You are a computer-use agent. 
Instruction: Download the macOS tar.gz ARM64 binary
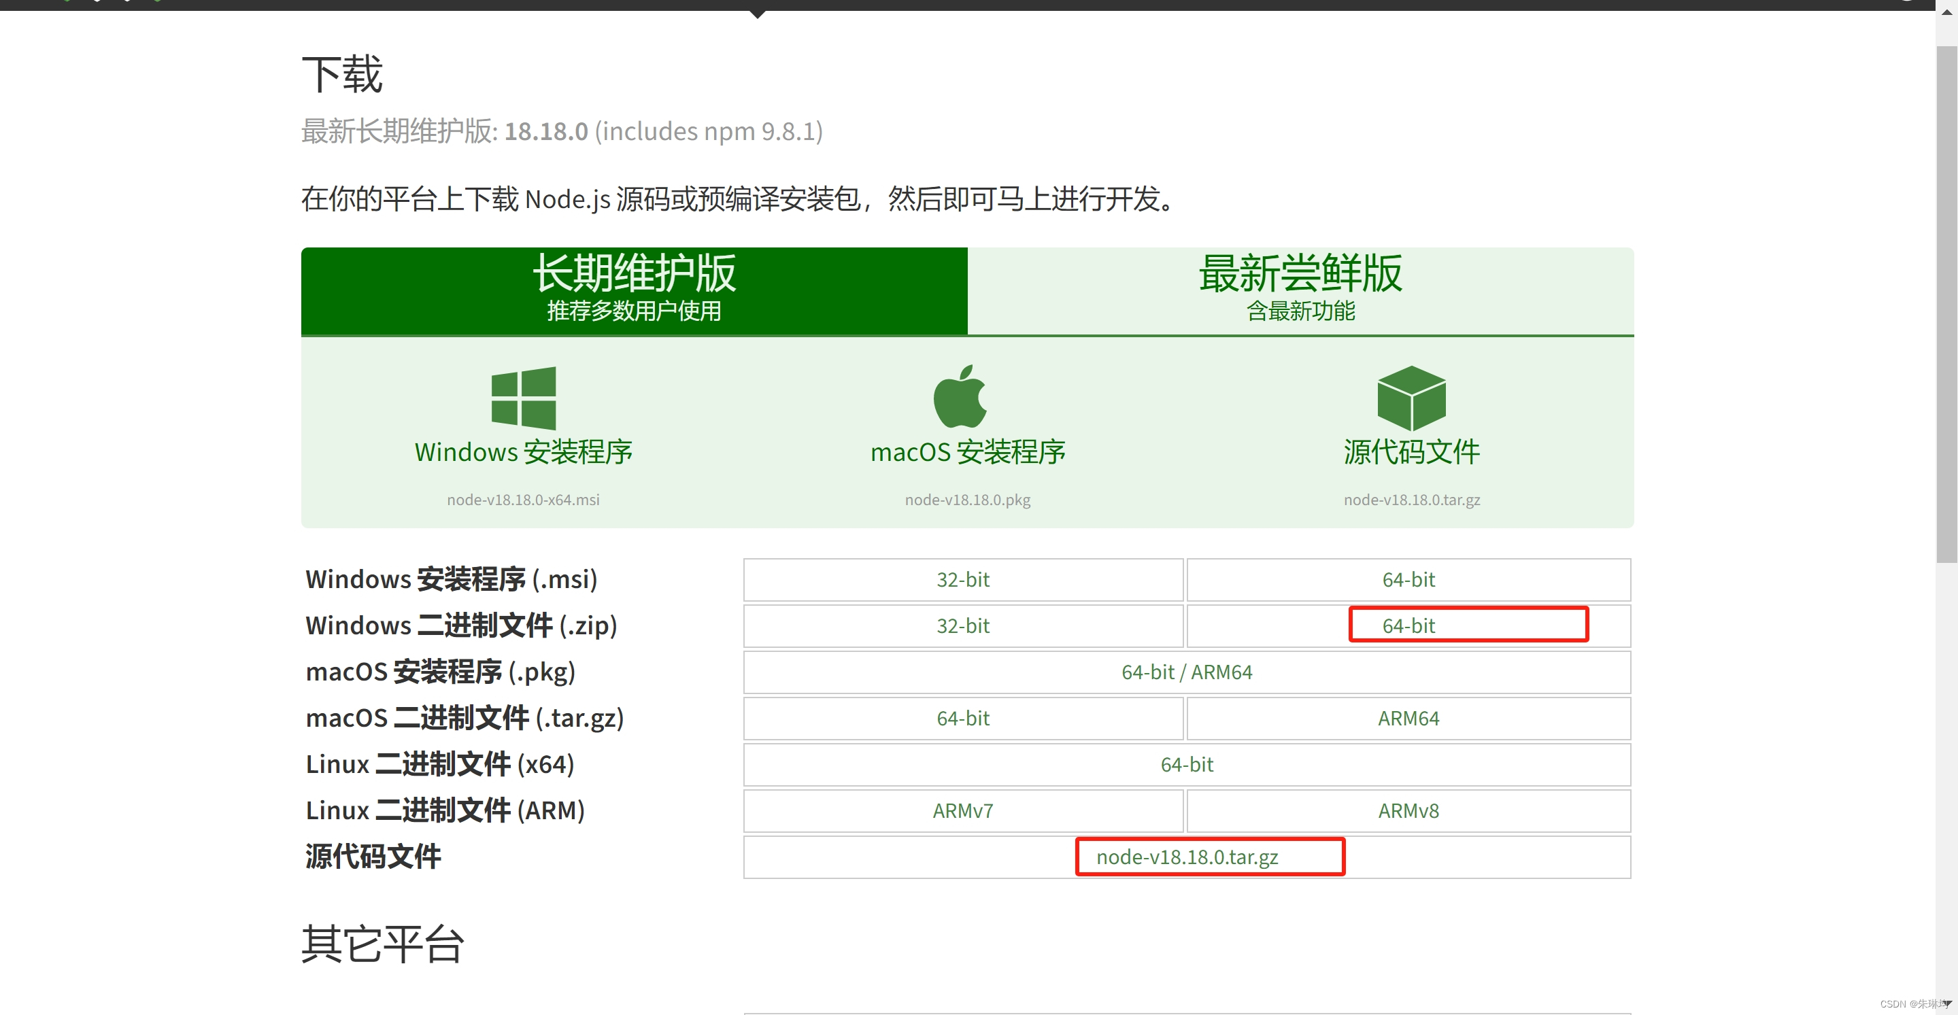coord(1408,719)
